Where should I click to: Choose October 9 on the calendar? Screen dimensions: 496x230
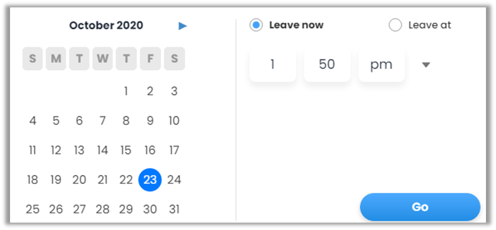[150, 121]
